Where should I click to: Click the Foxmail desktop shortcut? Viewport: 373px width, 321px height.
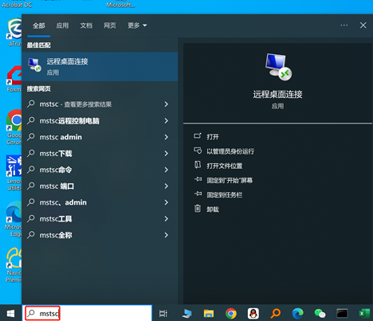(14, 79)
